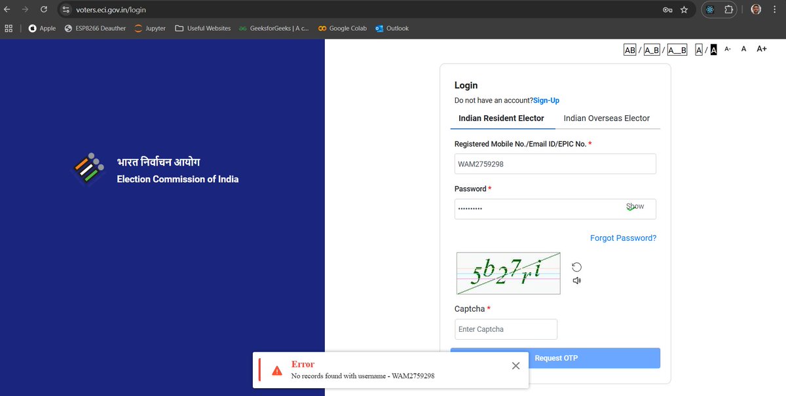The width and height of the screenshot is (786, 396).
Task: Click the Sign-Up link
Action: pos(546,100)
